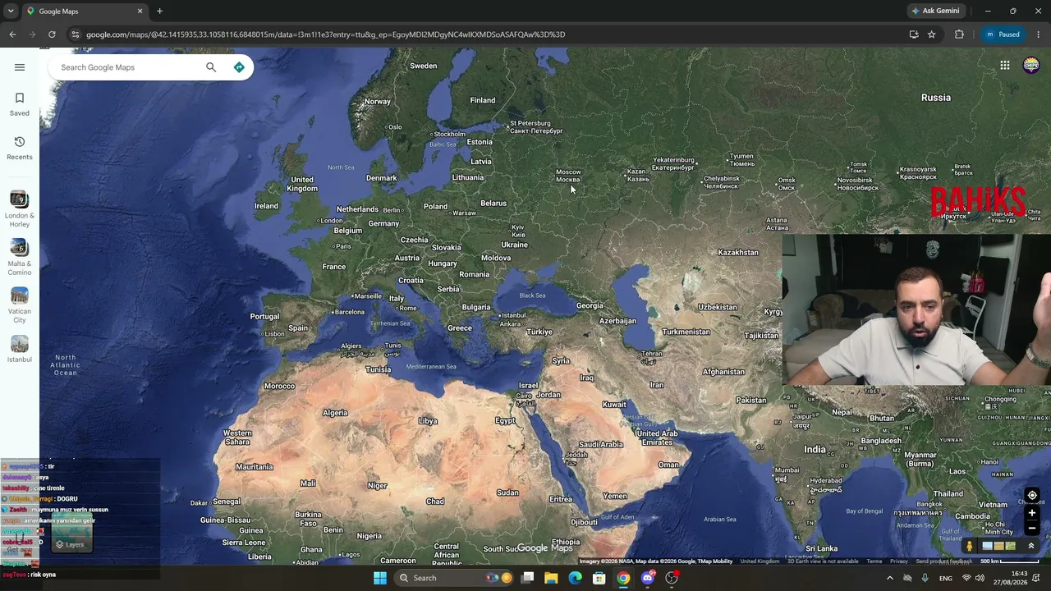Open the Istanbul recent item
This screenshot has width=1051, height=591.
[x=20, y=349]
